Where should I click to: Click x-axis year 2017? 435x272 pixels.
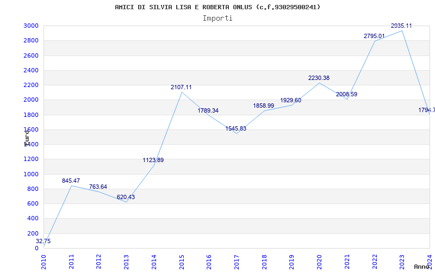coord(237,262)
